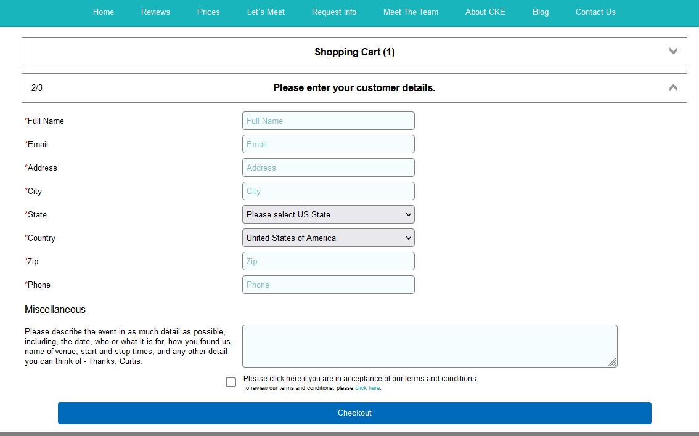Navigate to Prices in top menu

pos(208,12)
